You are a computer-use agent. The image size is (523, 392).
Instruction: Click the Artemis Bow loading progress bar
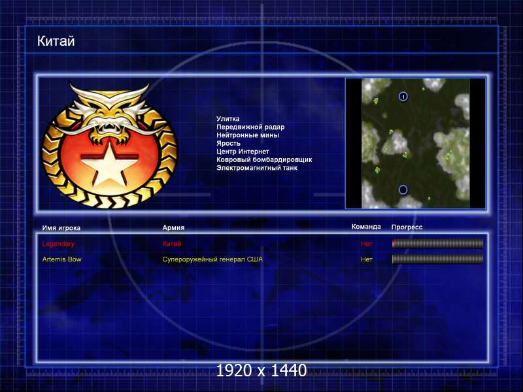(437, 259)
